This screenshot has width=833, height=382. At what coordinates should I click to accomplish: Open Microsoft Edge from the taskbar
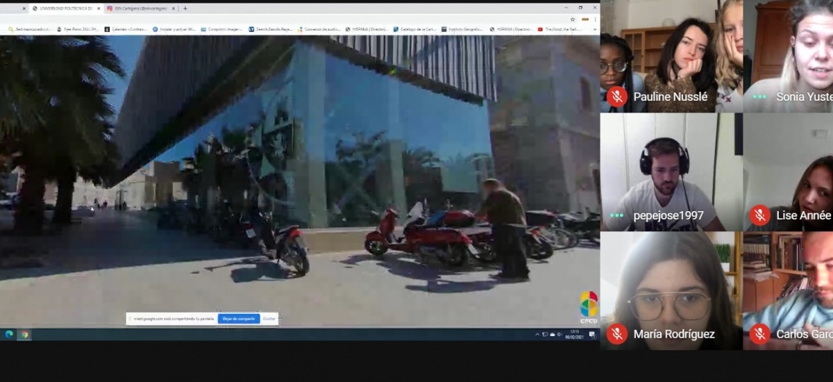tap(10, 334)
